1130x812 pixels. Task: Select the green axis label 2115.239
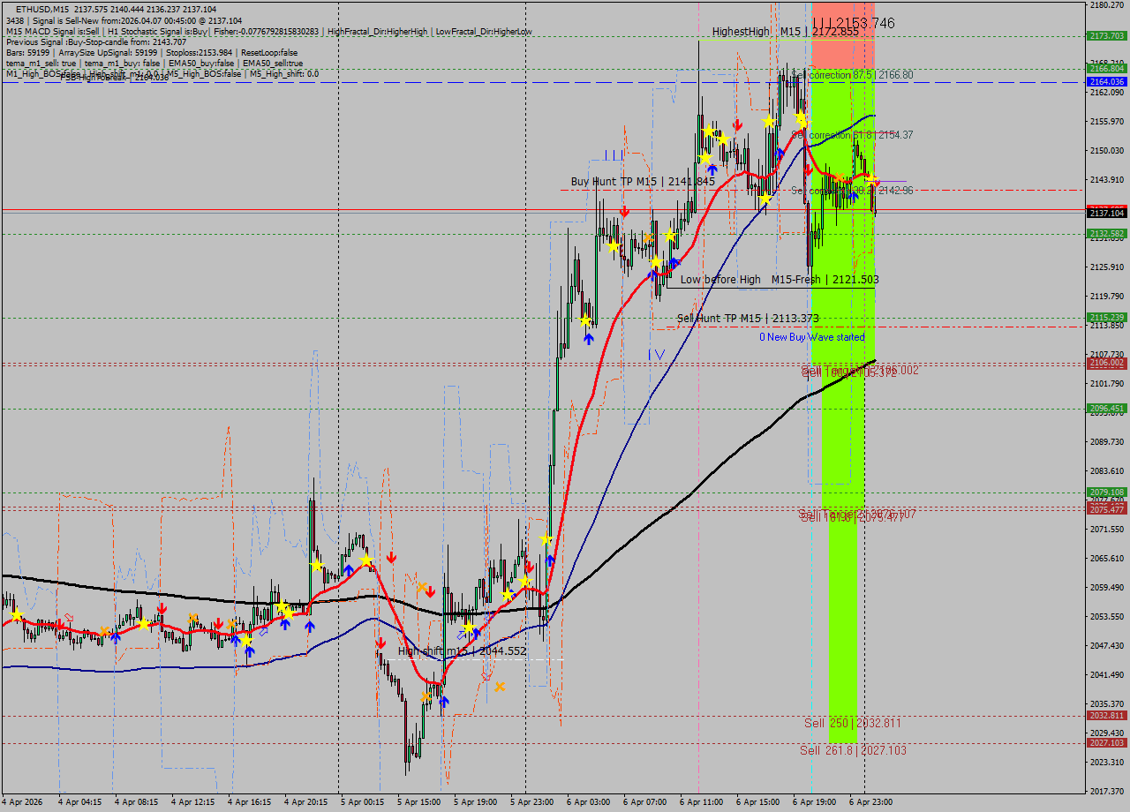click(1106, 315)
